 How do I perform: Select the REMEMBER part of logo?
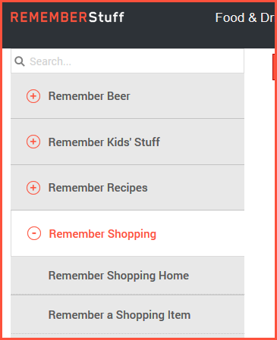[49, 17]
